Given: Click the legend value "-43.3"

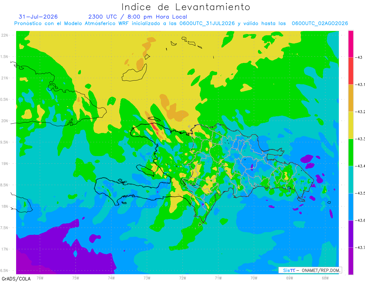Looking at the screenshot, I should (x=360, y=139).
